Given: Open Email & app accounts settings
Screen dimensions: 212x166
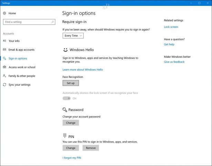Looking at the screenshot, I should click(x=21, y=50).
